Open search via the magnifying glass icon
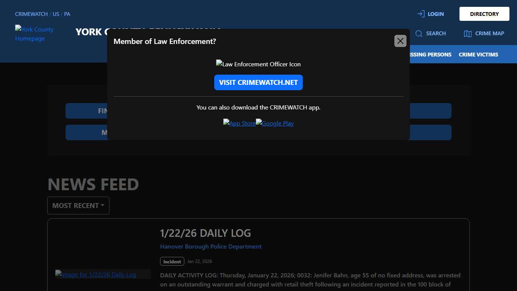 click(x=419, y=34)
